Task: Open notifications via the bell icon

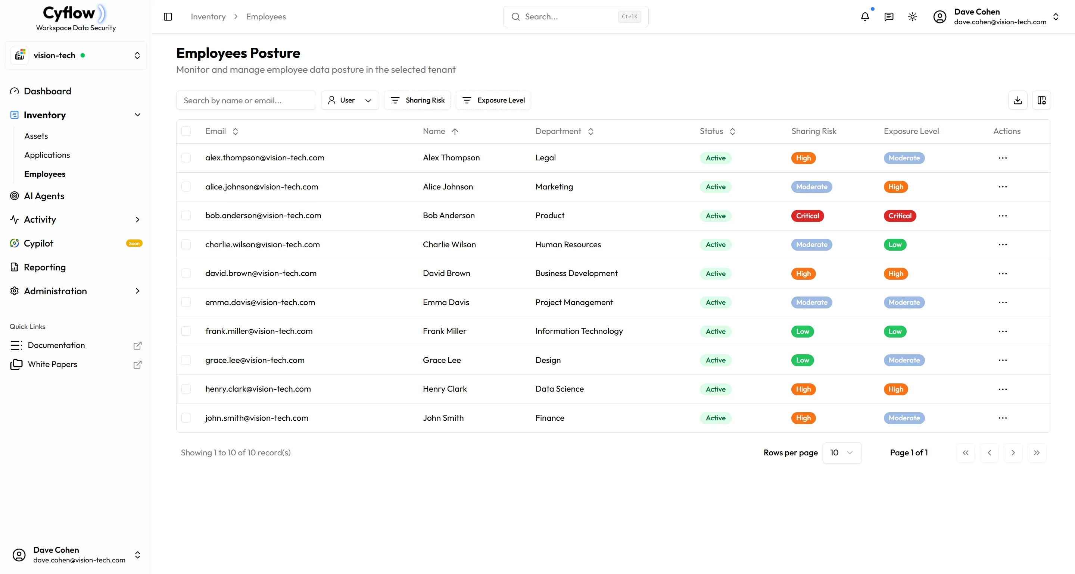Action: tap(865, 17)
